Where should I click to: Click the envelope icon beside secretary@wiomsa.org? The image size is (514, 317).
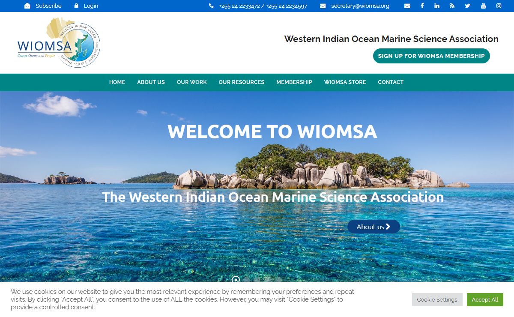pyautogui.click(x=323, y=6)
